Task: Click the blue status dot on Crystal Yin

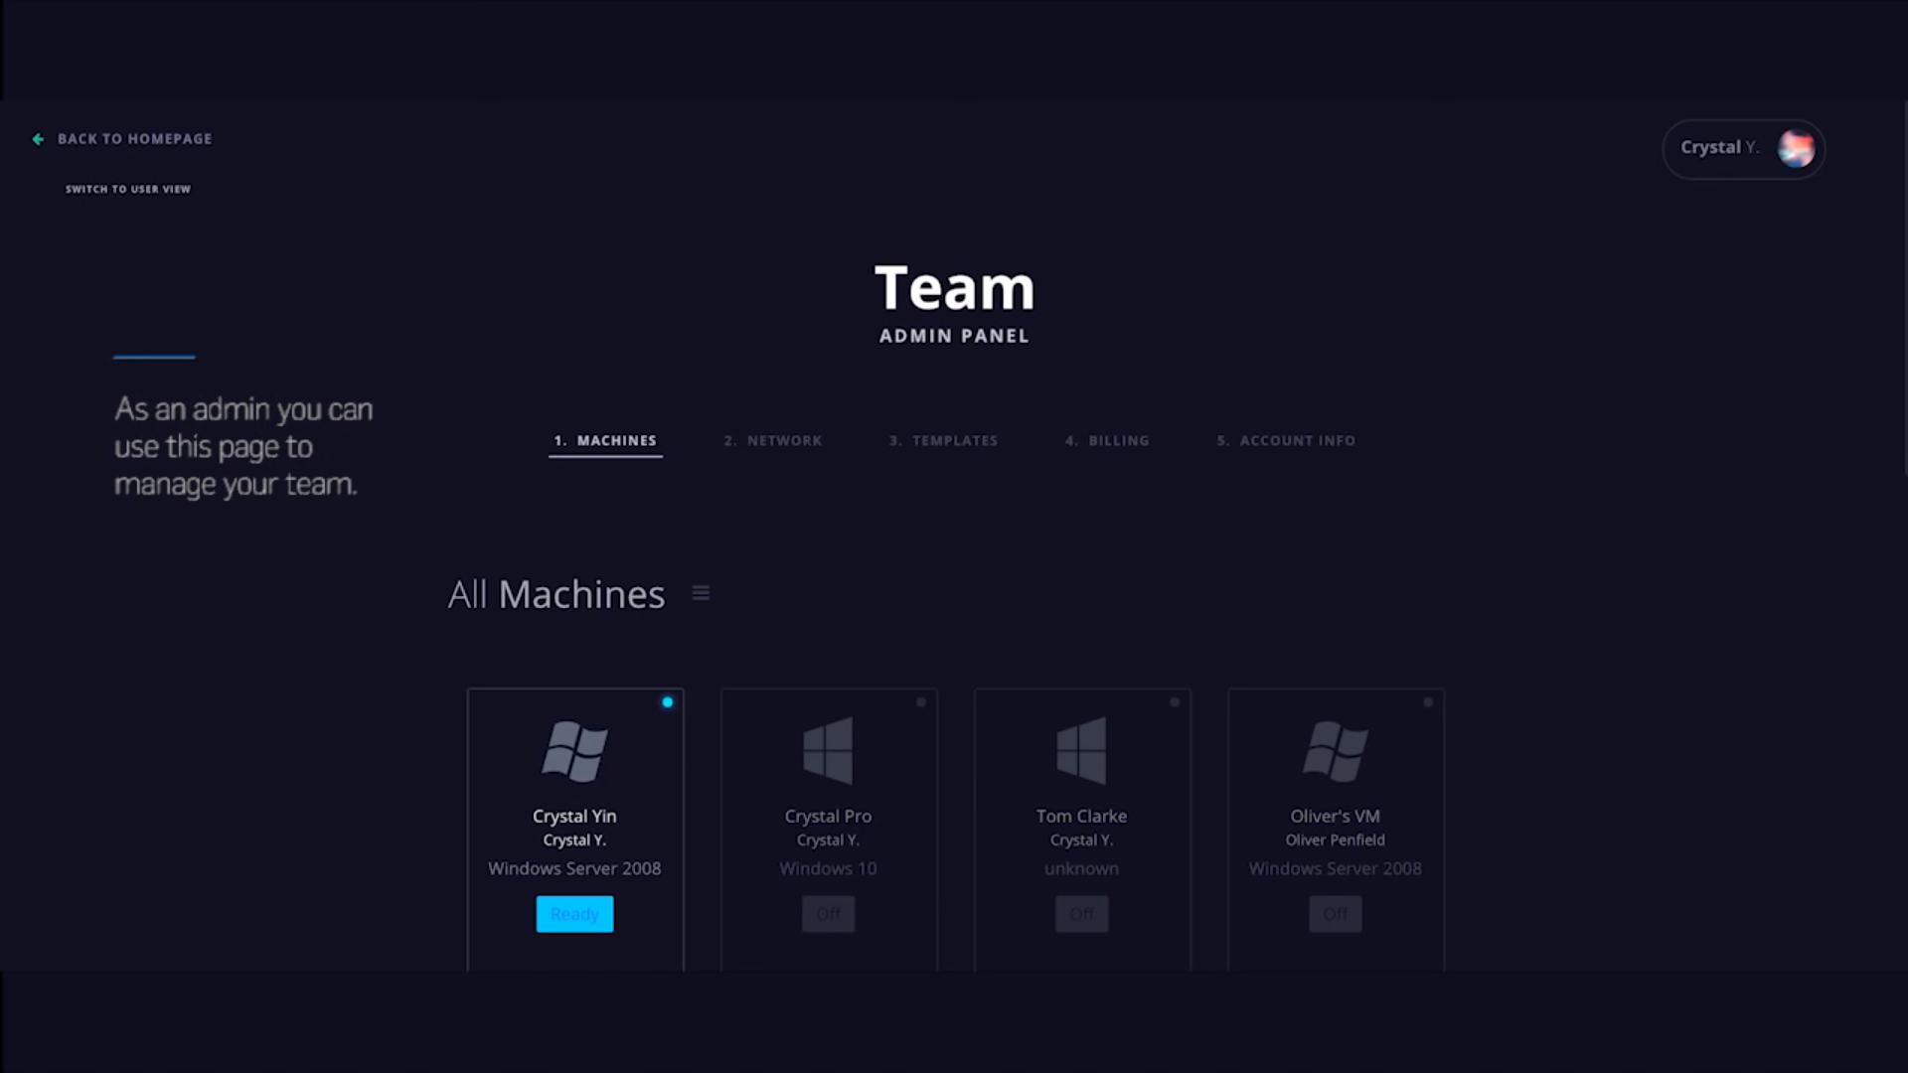Action: (668, 702)
